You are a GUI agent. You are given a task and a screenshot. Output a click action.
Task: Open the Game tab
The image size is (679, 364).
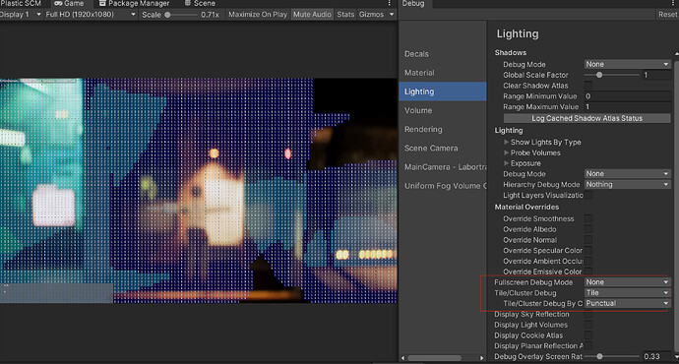[69, 4]
